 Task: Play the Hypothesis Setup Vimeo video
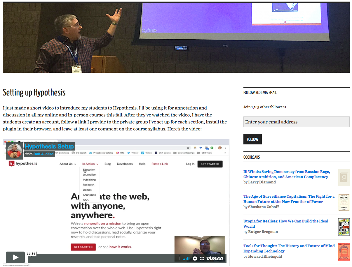pyautogui.click(x=15, y=257)
